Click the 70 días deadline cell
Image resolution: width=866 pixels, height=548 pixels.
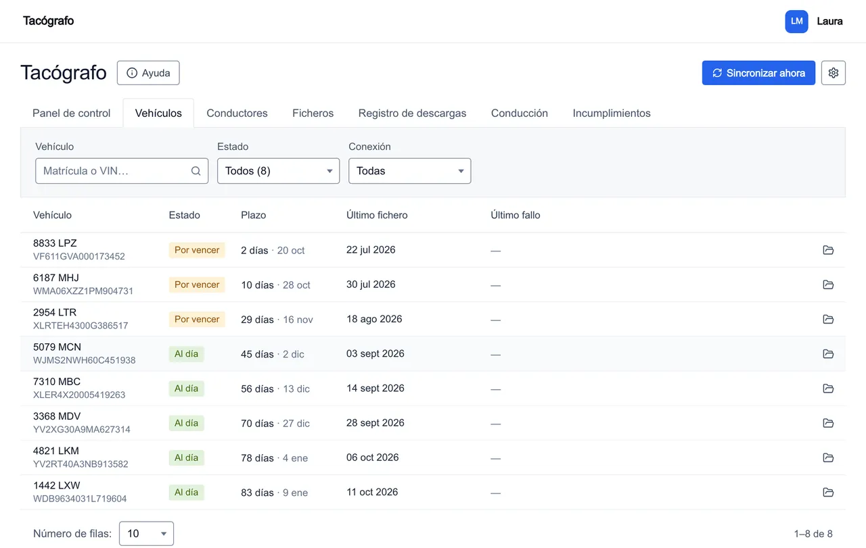coord(275,424)
